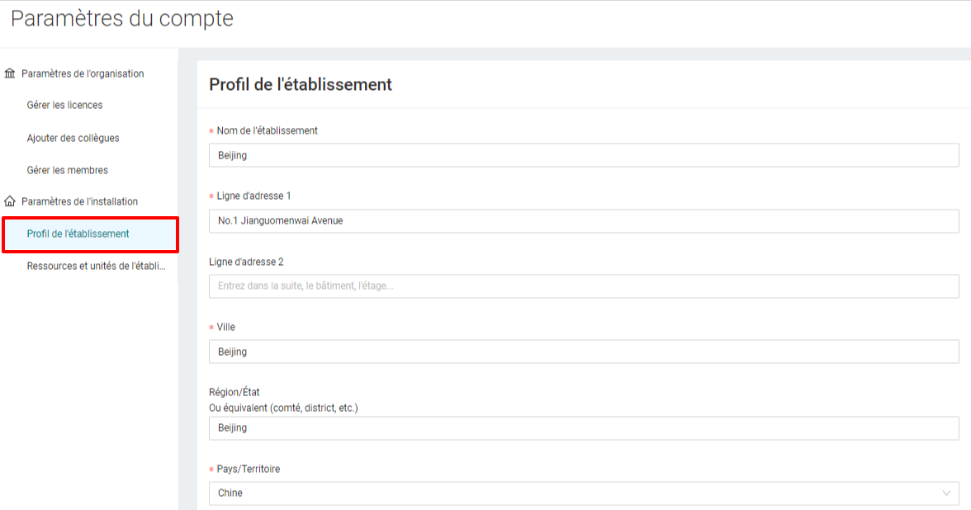The image size is (971, 510).
Task: Open Ressources et unités de l'établissement item
Action: 96,266
